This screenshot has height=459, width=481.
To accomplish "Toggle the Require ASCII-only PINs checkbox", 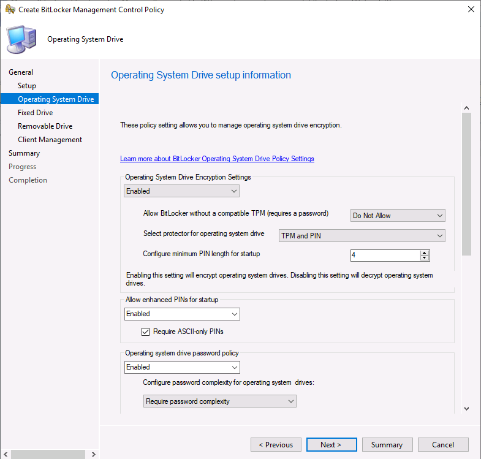I will click(x=145, y=332).
